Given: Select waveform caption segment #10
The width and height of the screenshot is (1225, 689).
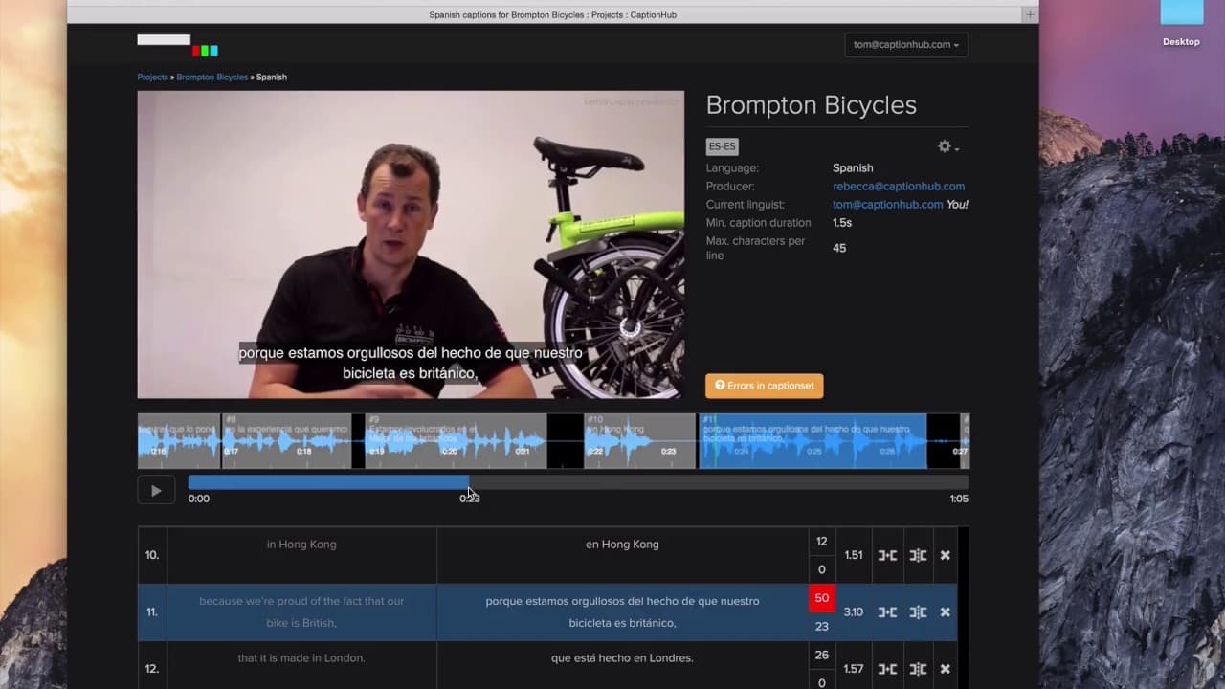Looking at the screenshot, I should [639, 441].
